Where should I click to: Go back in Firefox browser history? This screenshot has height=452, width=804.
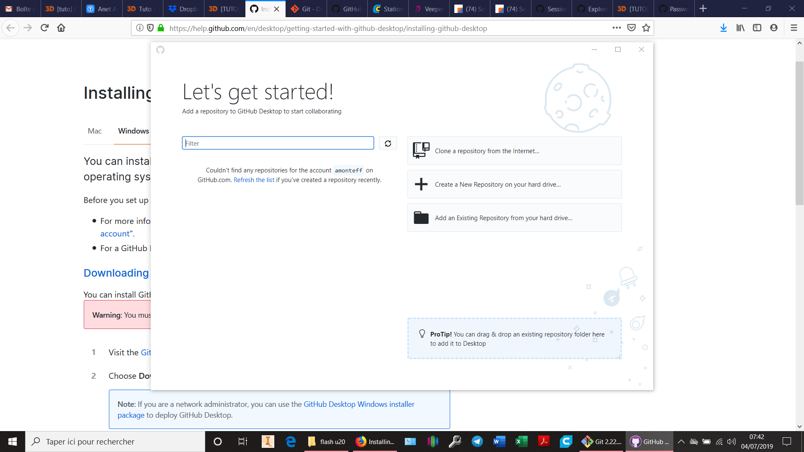tap(10, 28)
